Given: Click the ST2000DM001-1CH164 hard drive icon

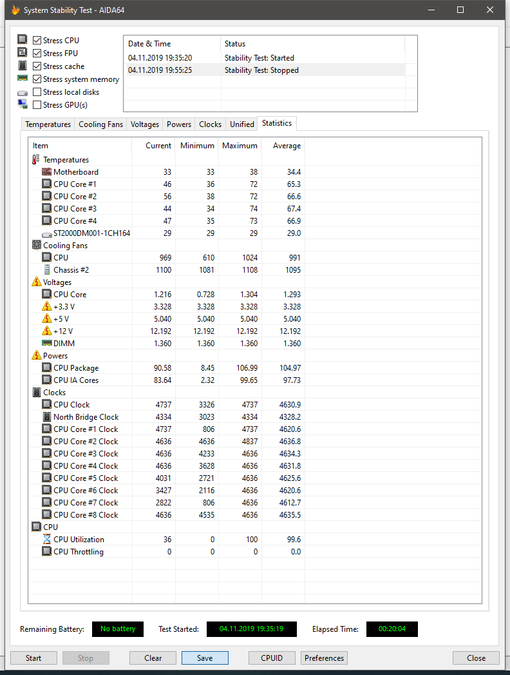Looking at the screenshot, I should [x=47, y=234].
